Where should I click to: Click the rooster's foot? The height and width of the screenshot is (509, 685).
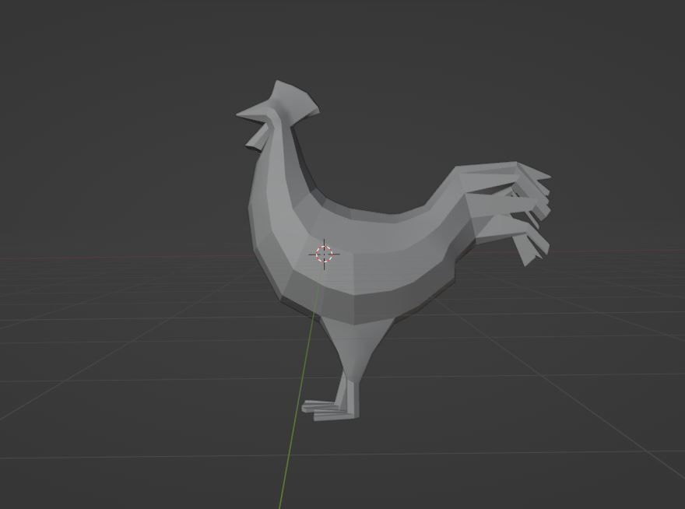tap(330, 410)
